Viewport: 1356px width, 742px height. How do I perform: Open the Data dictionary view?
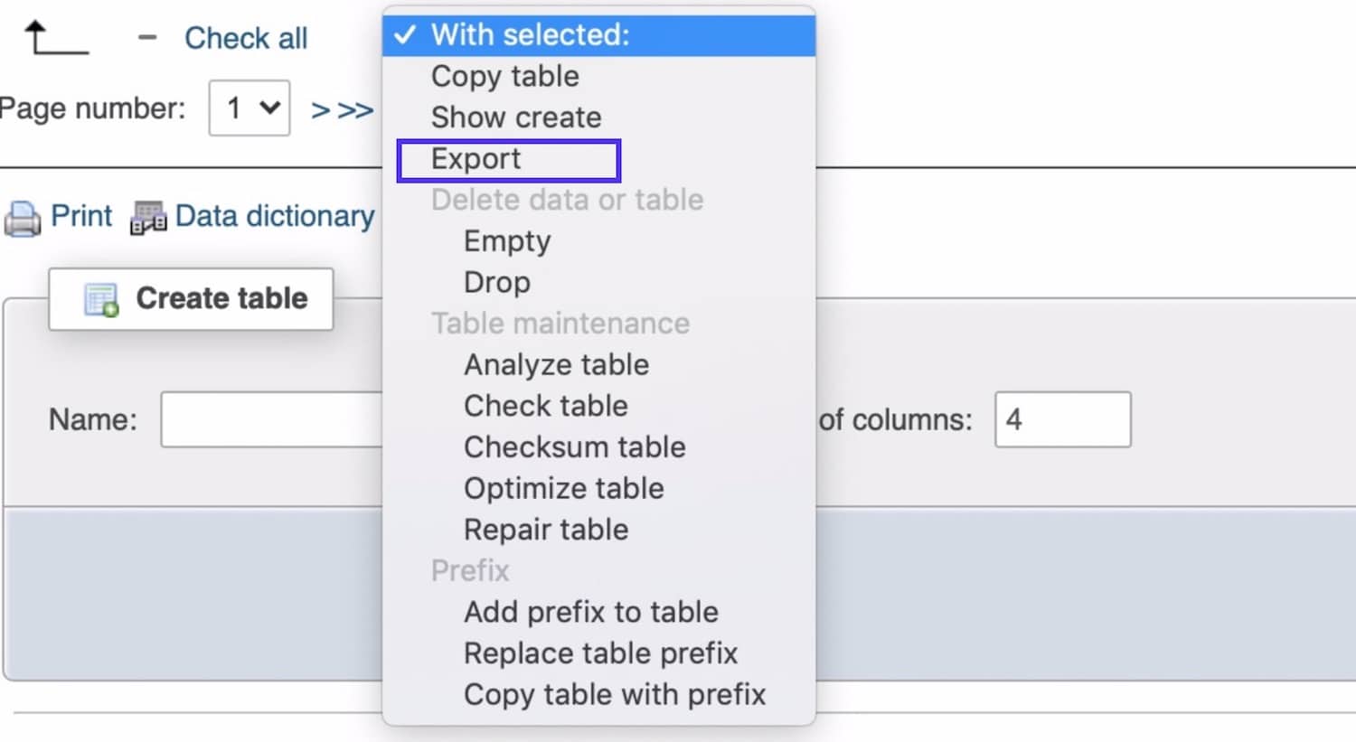coord(274,216)
